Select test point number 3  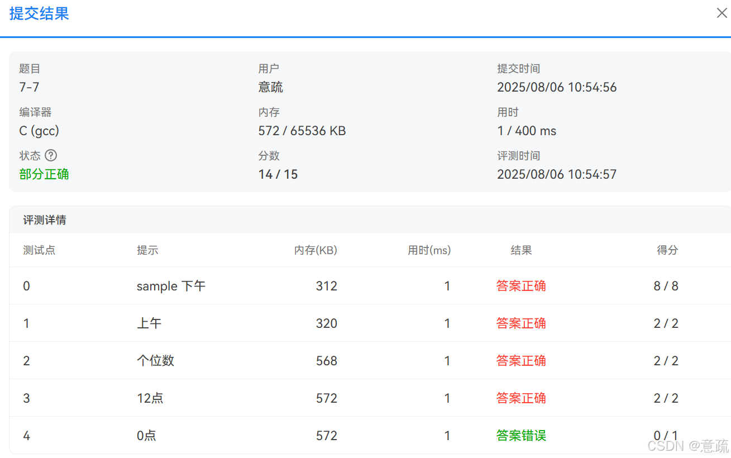pos(26,398)
